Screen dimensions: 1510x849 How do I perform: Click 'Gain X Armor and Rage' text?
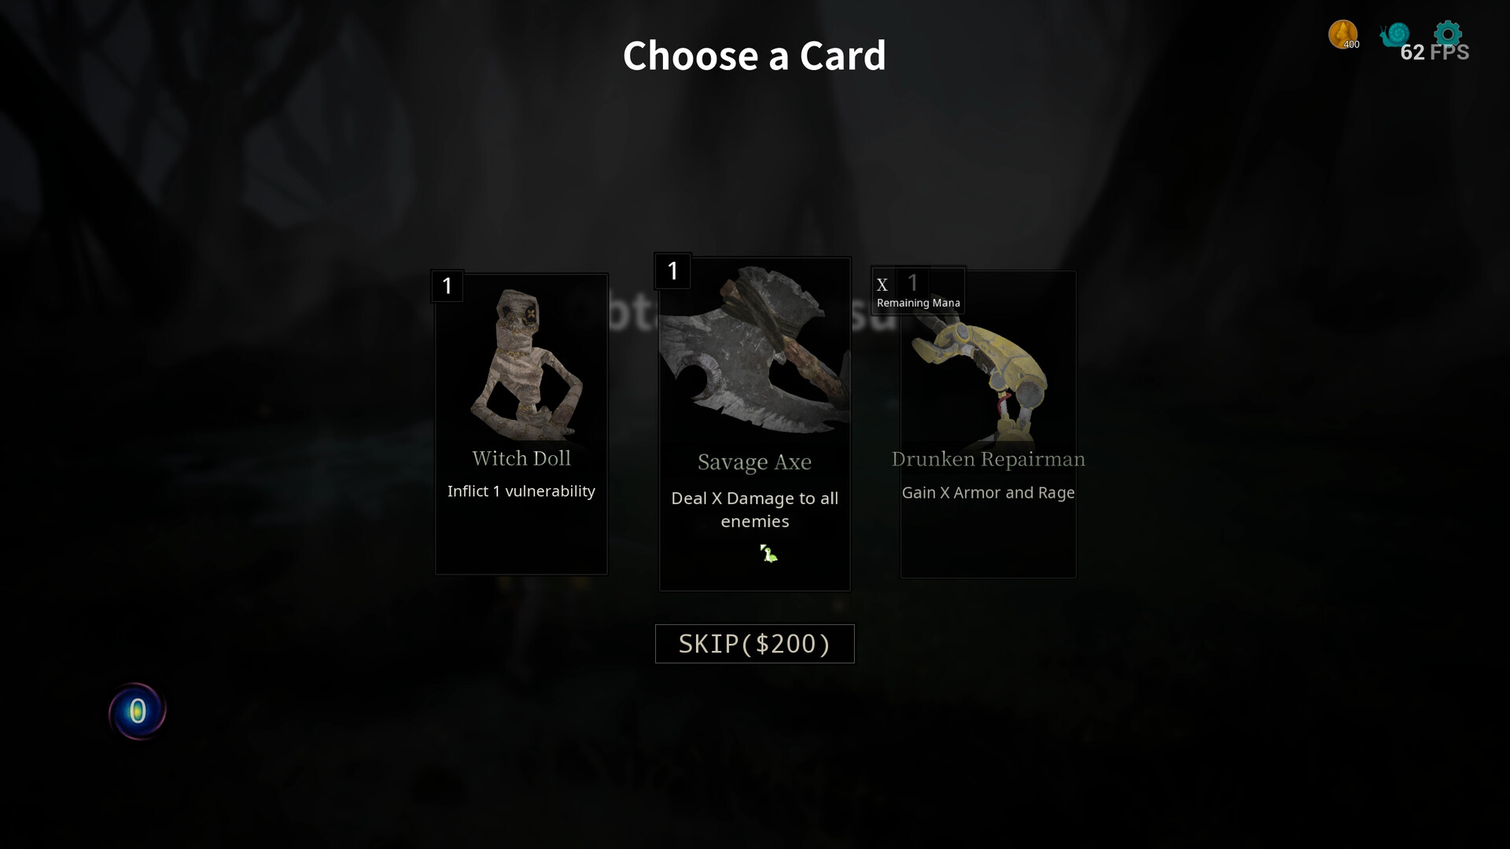989,493
